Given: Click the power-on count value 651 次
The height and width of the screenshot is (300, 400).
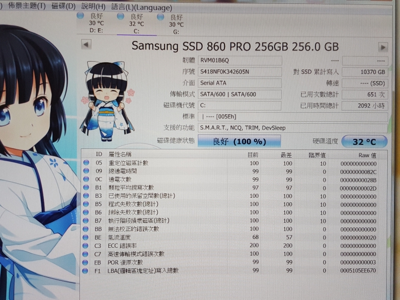Looking at the screenshot, I should tap(365, 94).
